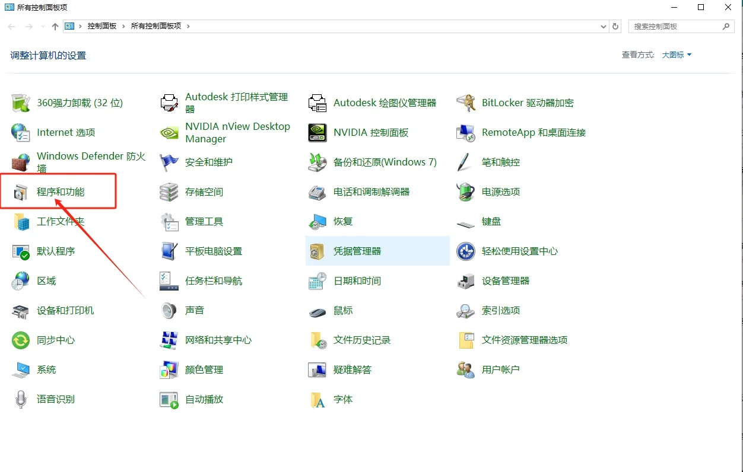Screen dimensions: 743x472
Task: Open 轻松使用设置中心 icon
Action: pos(466,251)
